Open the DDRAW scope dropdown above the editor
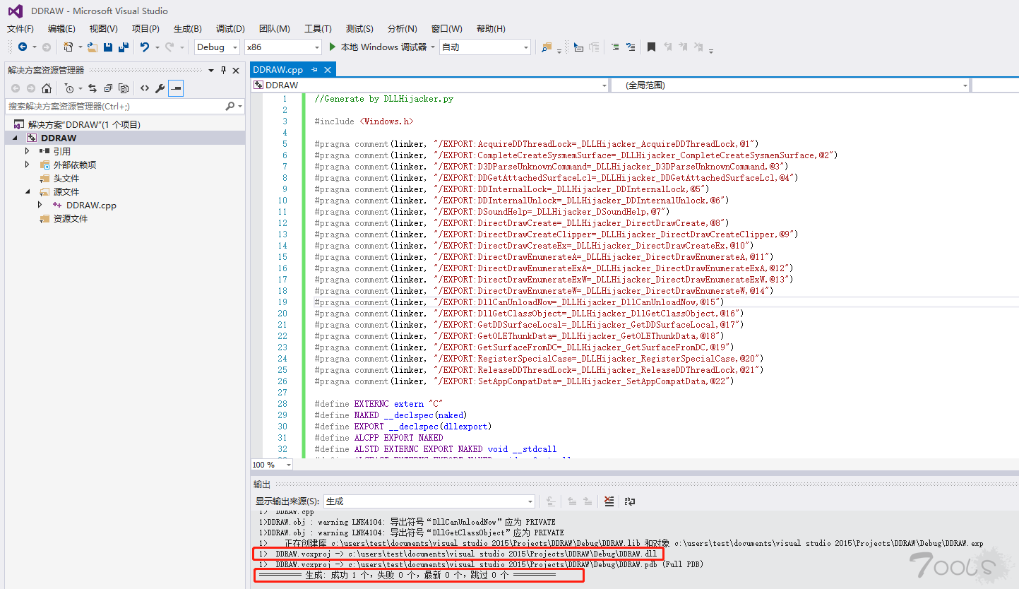Viewport: 1019px width, 589px height. (430, 85)
